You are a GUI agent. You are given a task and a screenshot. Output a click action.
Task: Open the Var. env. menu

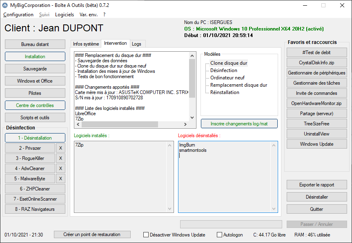tap(89, 15)
